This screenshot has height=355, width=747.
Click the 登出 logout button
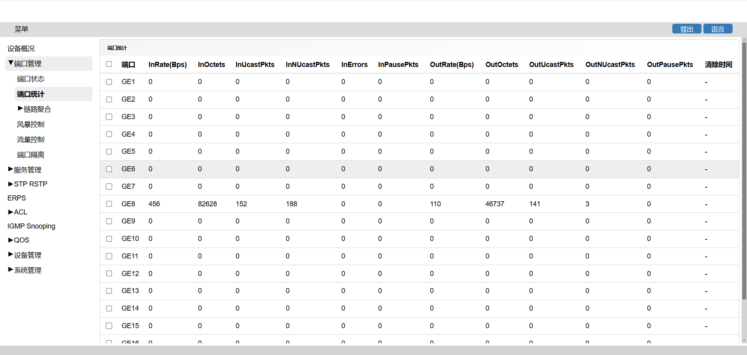687,29
